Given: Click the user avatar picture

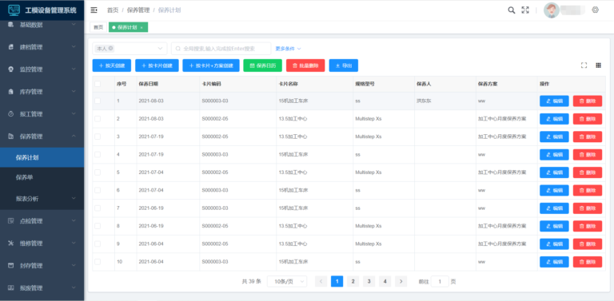Looking at the screenshot, I should 552,10.
